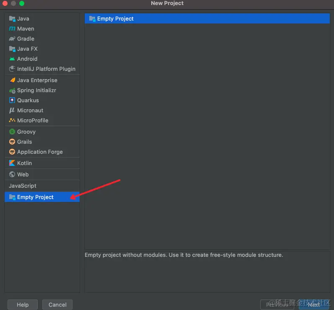Image resolution: width=334 pixels, height=310 pixels.
Task: Select 'Kotlin' label in list
Action: click(24, 163)
